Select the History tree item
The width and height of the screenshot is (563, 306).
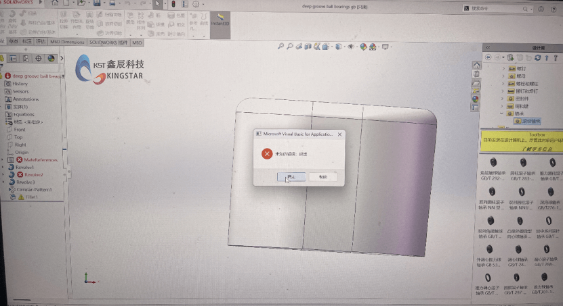click(16, 84)
